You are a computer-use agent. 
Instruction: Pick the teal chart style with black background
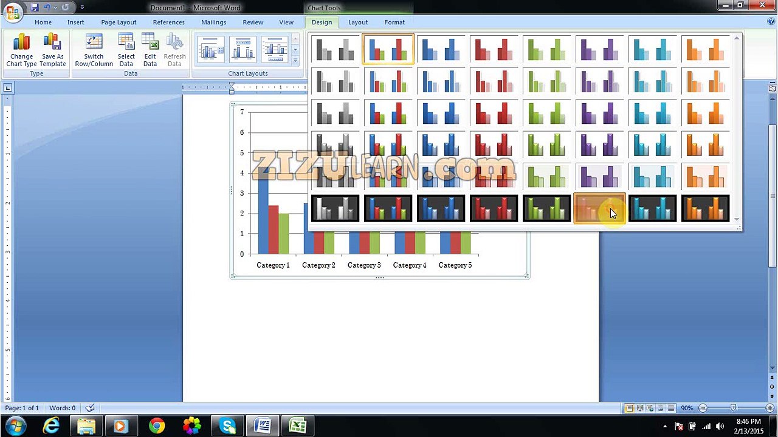click(652, 208)
